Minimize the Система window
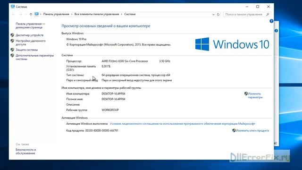Screen dimensions: 302x170 coord(247,7)
